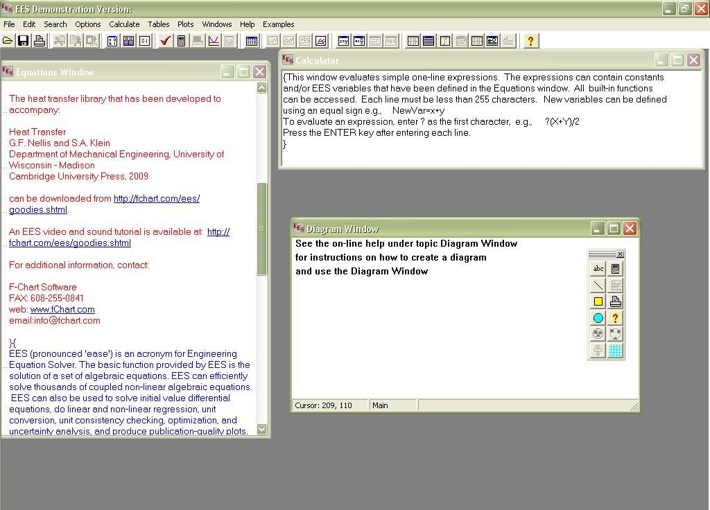
Task: Pick the yellow rectangle tool
Action: 598,301
